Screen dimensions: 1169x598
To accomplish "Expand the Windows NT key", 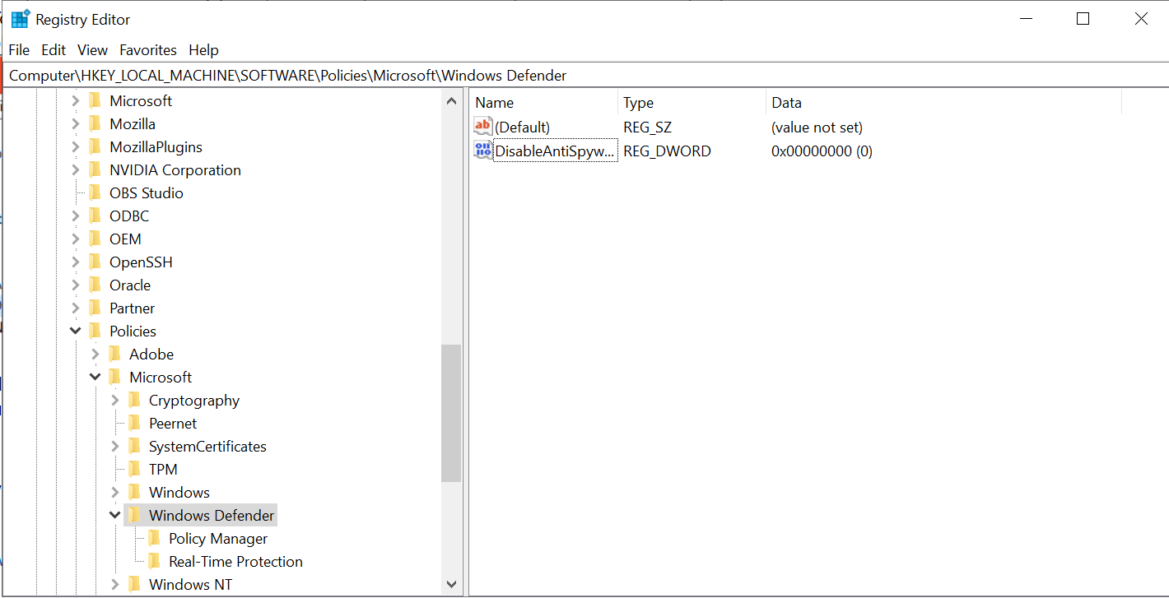I will [115, 585].
